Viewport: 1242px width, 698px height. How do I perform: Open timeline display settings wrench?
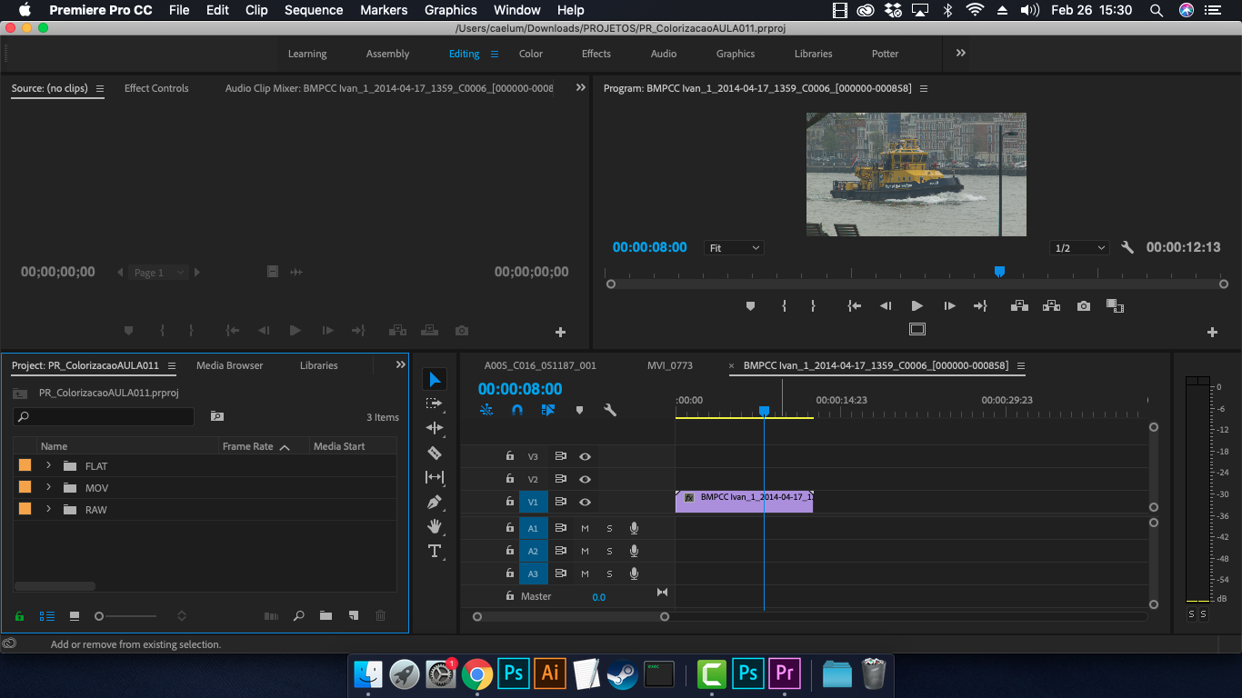[x=610, y=410]
